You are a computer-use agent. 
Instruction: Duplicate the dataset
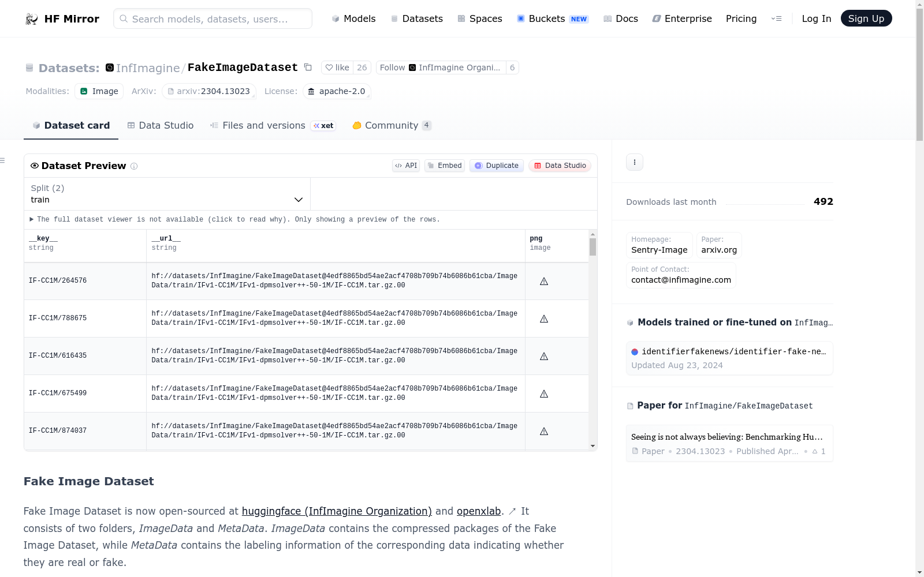(x=497, y=166)
